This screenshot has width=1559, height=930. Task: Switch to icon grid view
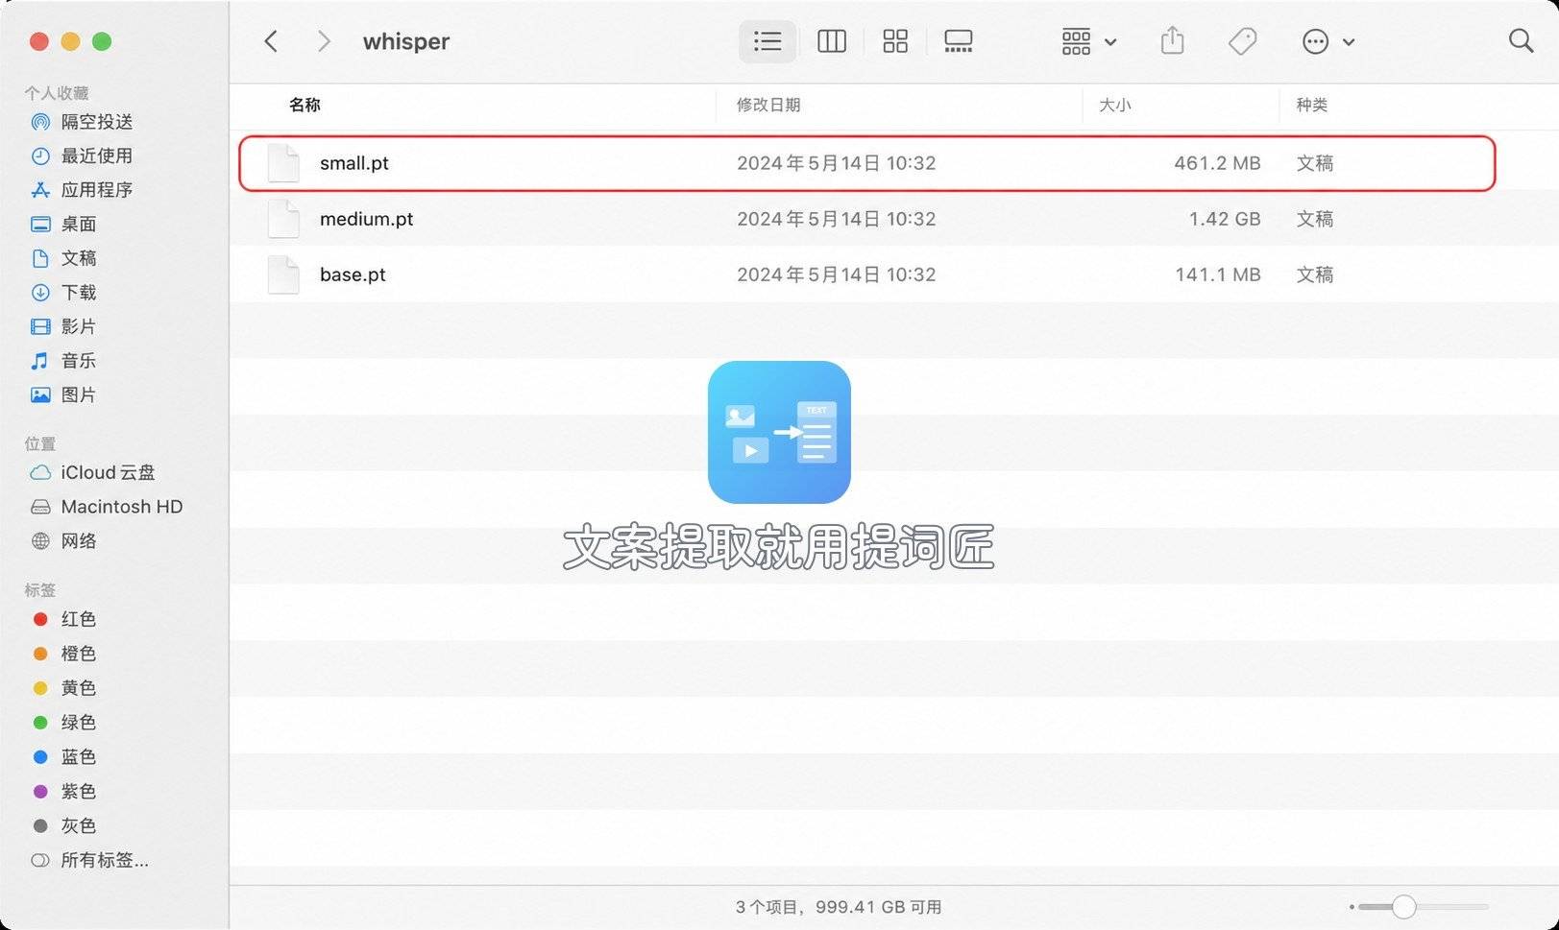[895, 41]
